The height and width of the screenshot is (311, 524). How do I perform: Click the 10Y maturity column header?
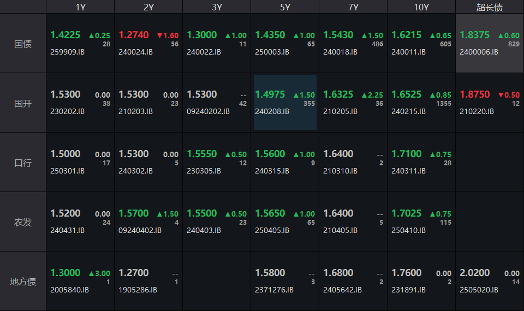[421, 7]
